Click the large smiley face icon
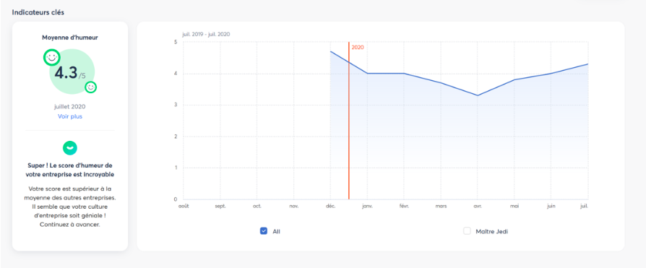The image size is (646, 268). 51,58
